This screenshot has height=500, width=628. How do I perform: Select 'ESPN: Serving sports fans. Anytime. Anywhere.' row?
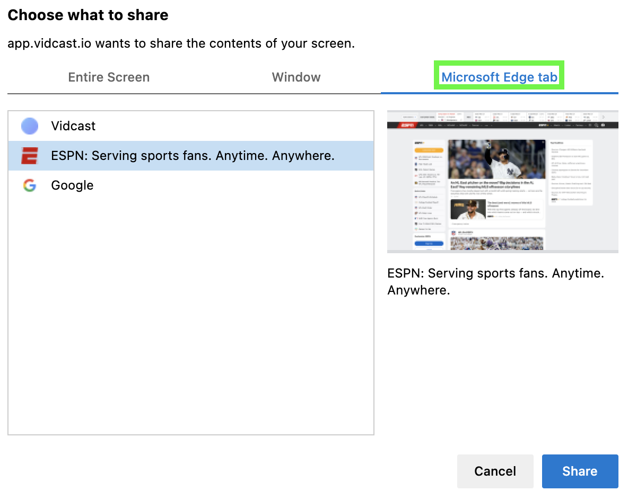click(190, 156)
